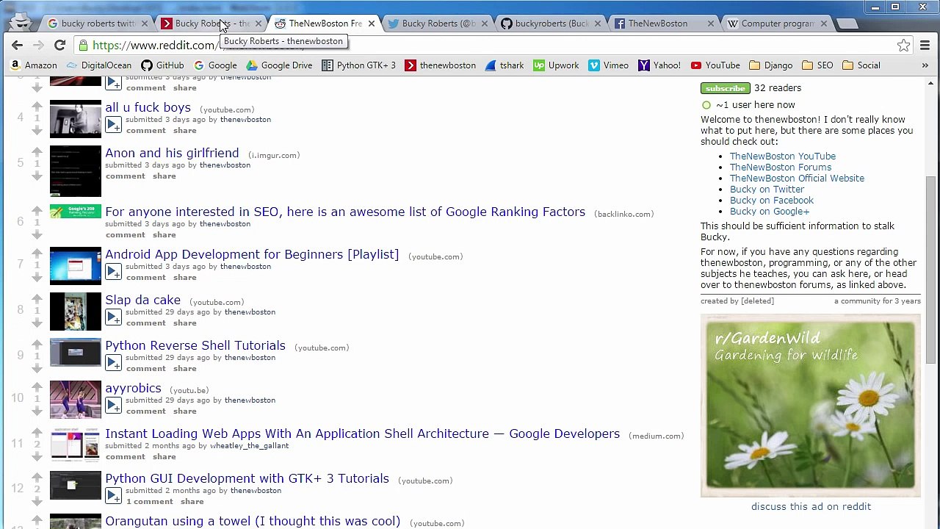Open Python Reverse Shell Tutorials post title
The width and height of the screenshot is (940, 529).
pyautogui.click(x=195, y=345)
